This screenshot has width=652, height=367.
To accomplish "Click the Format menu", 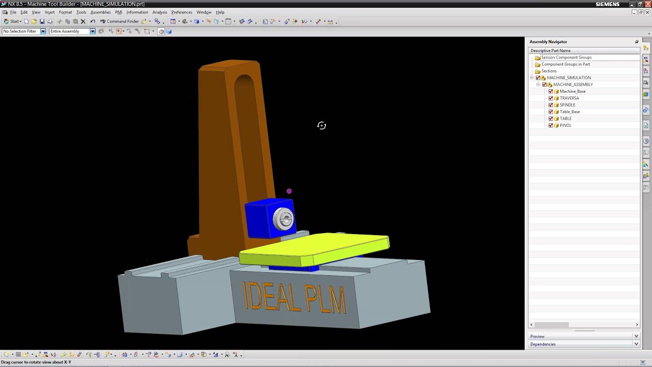I will (65, 12).
